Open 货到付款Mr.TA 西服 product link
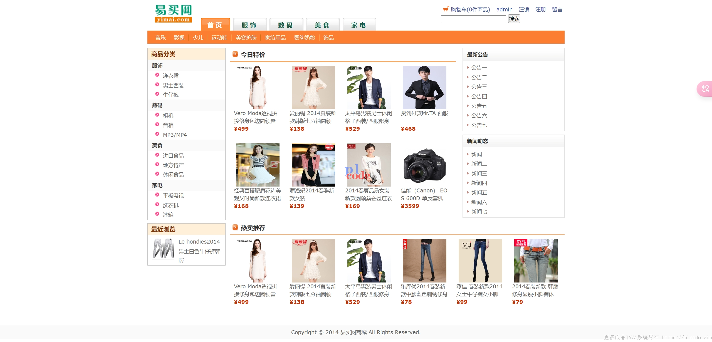The height and width of the screenshot is (342, 712). click(x=424, y=113)
